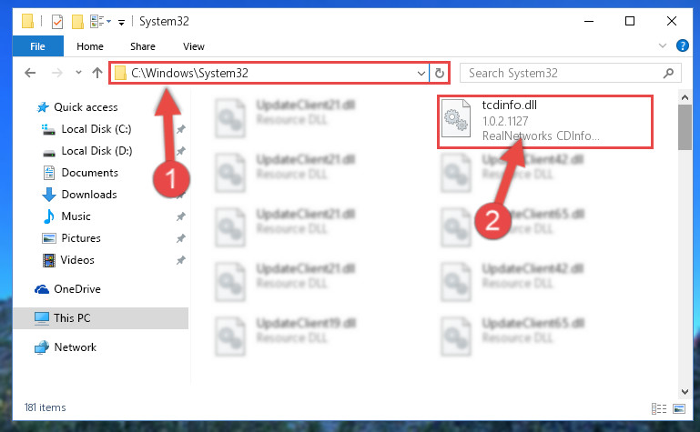Switch to details view in the status bar
This screenshot has width=700, height=432.
click(659, 408)
